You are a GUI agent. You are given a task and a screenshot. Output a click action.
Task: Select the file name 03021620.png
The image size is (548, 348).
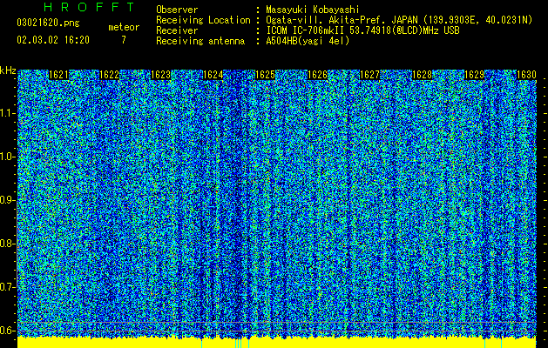tap(48, 23)
